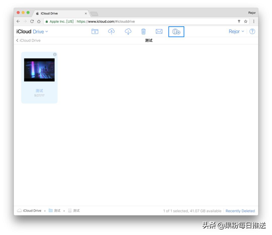This screenshot has width=272, height=235.
Task: Open Recently Deleted
Action: click(x=240, y=211)
